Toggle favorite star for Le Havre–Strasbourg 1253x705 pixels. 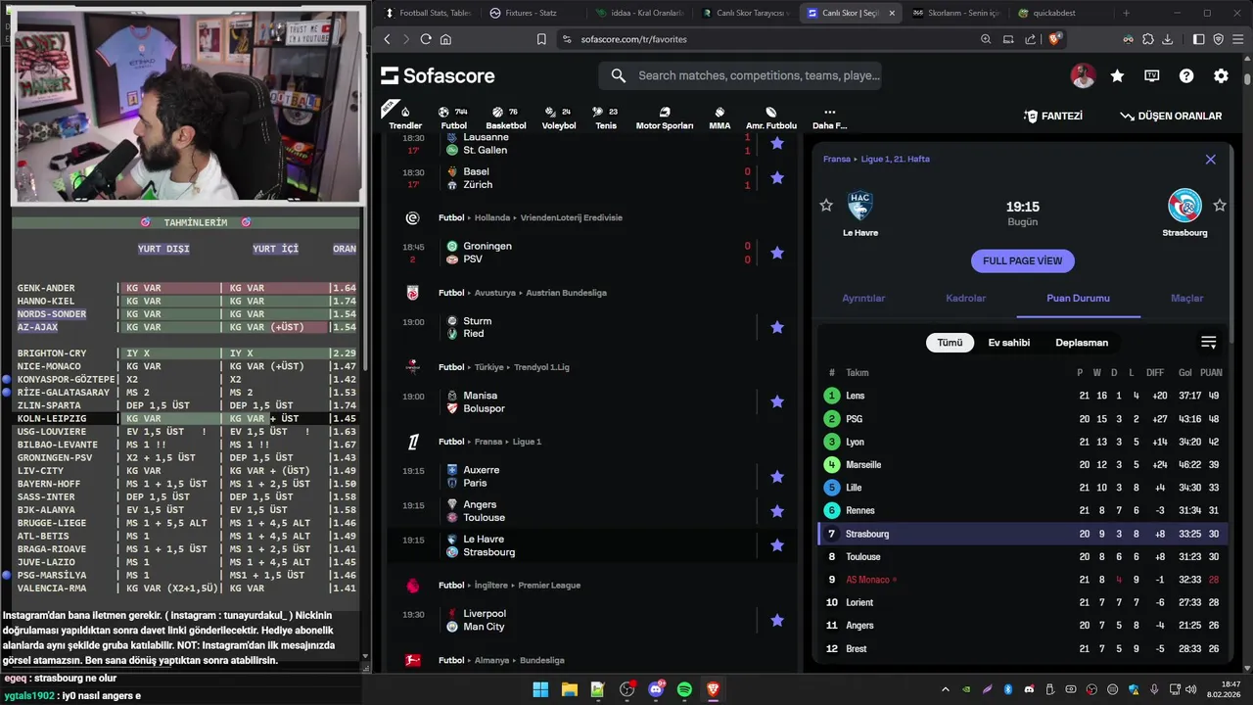point(777,545)
